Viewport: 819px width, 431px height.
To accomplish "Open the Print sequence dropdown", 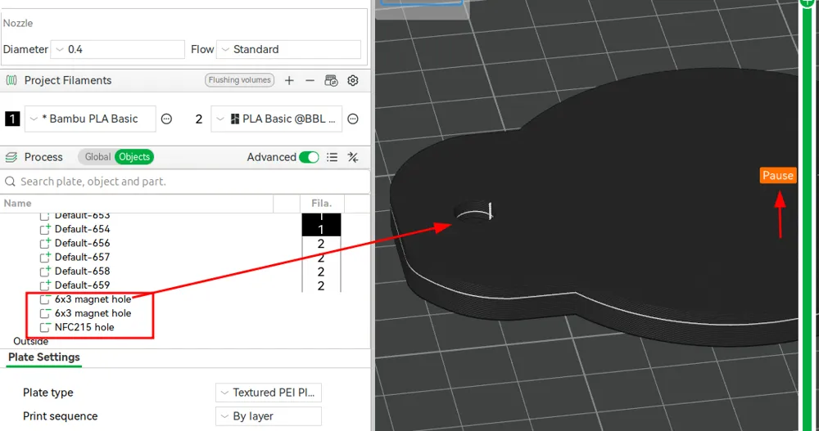I will (269, 416).
